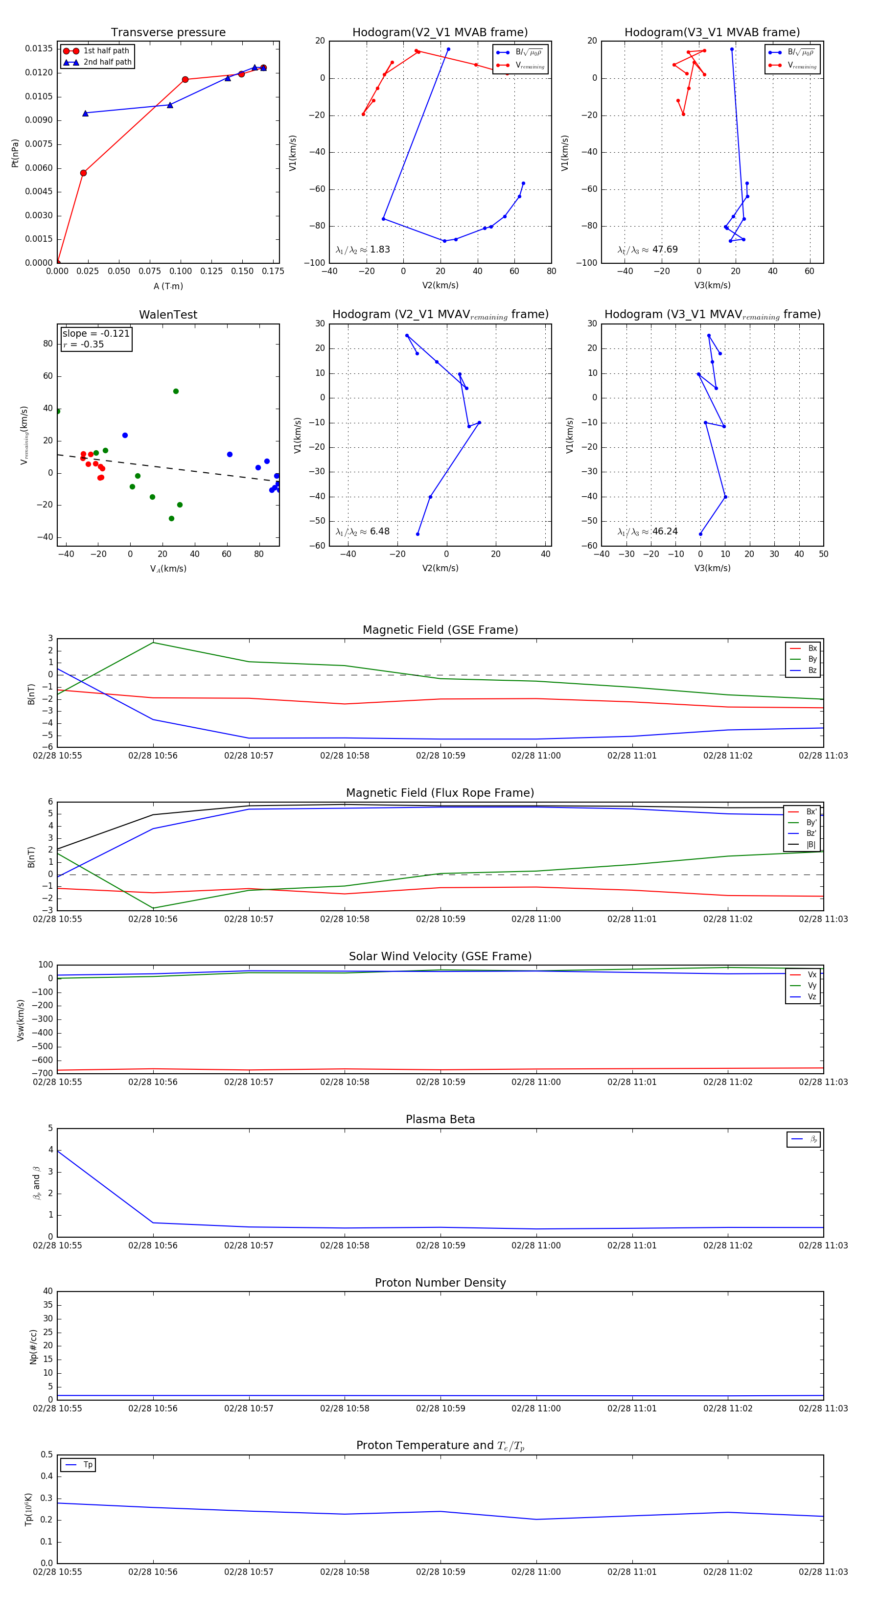881x1615 pixels.
Task: Click the "Hodogram(V3_V1 MVAB frame)" title
Action: pos(712,33)
